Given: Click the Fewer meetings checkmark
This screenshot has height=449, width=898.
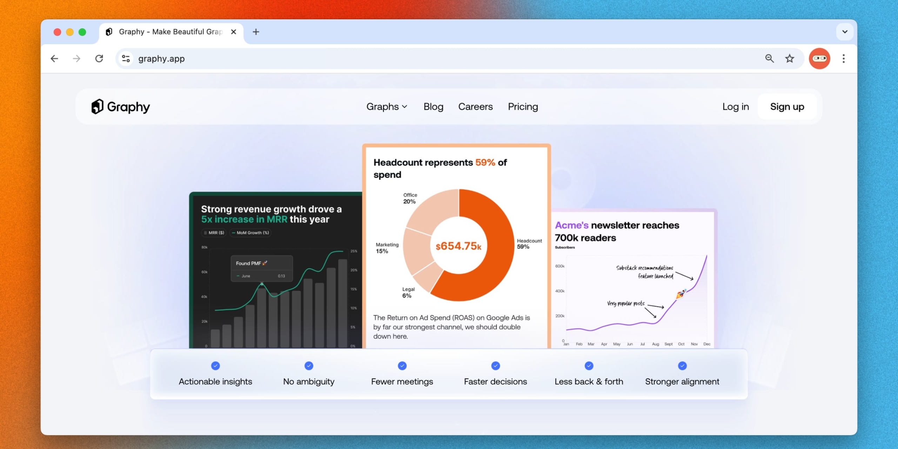Looking at the screenshot, I should 402,366.
